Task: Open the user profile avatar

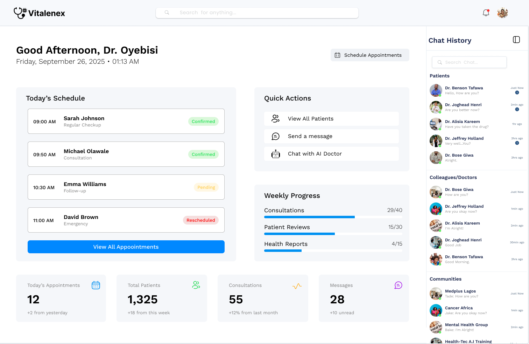Action: pyautogui.click(x=502, y=13)
